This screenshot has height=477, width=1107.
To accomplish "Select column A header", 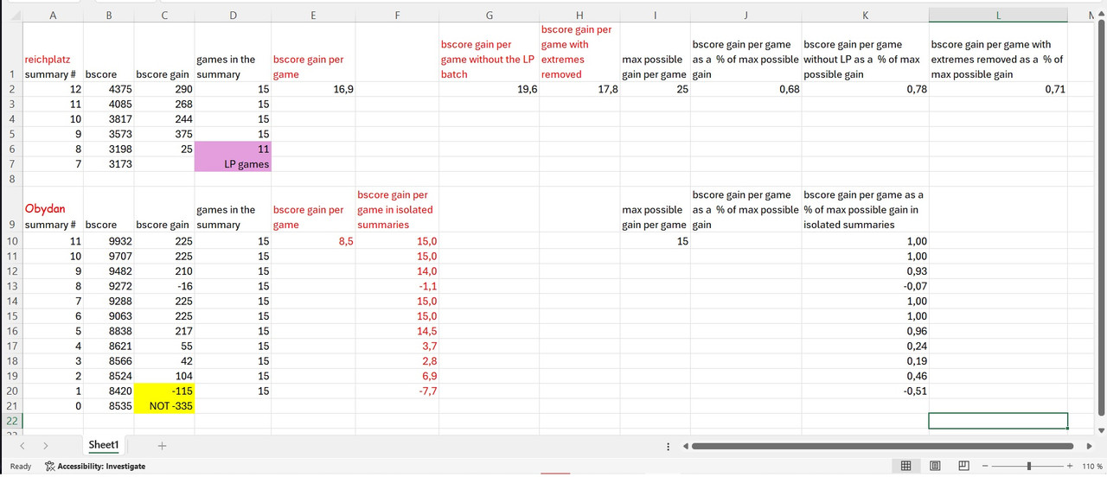I will click(53, 15).
